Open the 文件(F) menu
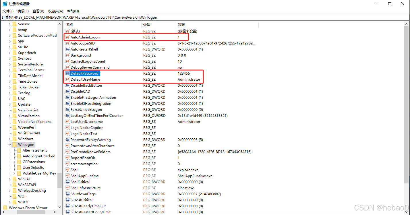Screen dimensions: 410x215 point(8,11)
